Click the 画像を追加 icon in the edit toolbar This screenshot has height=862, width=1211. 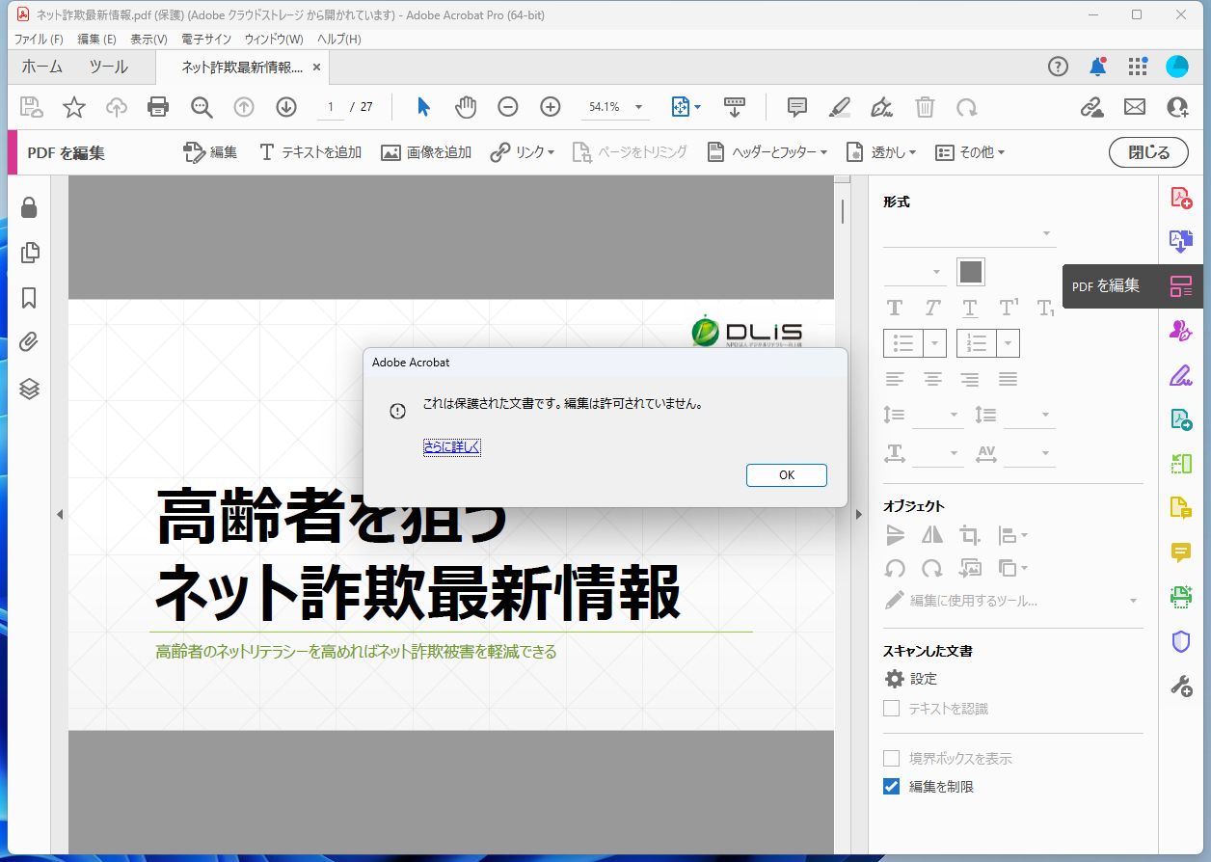(x=390, y=151)
